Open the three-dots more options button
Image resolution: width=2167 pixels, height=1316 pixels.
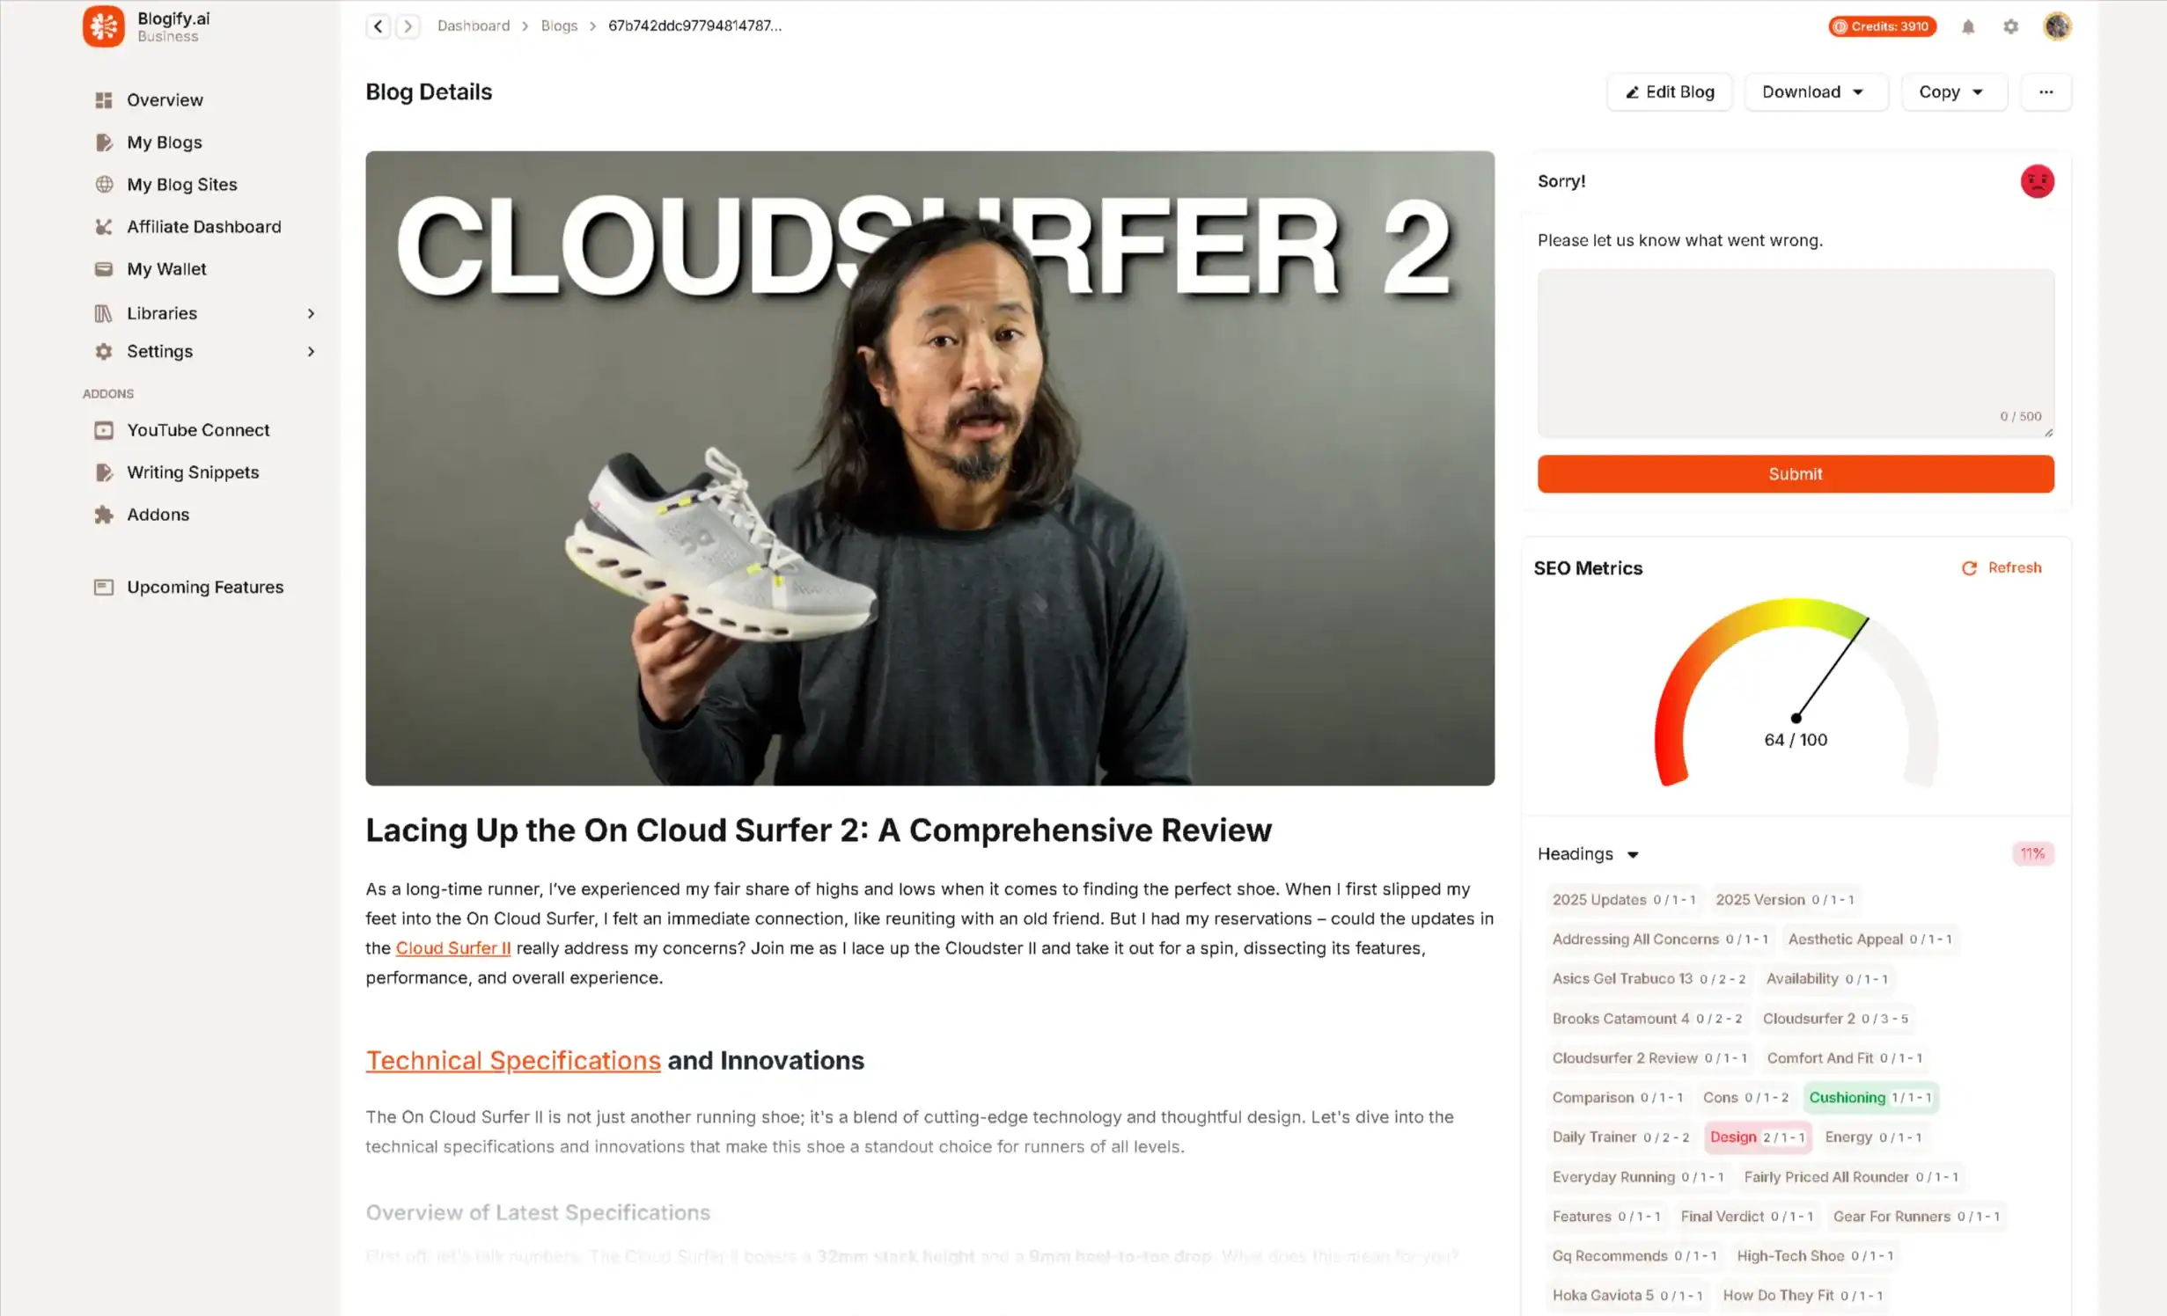(2046, 91)
